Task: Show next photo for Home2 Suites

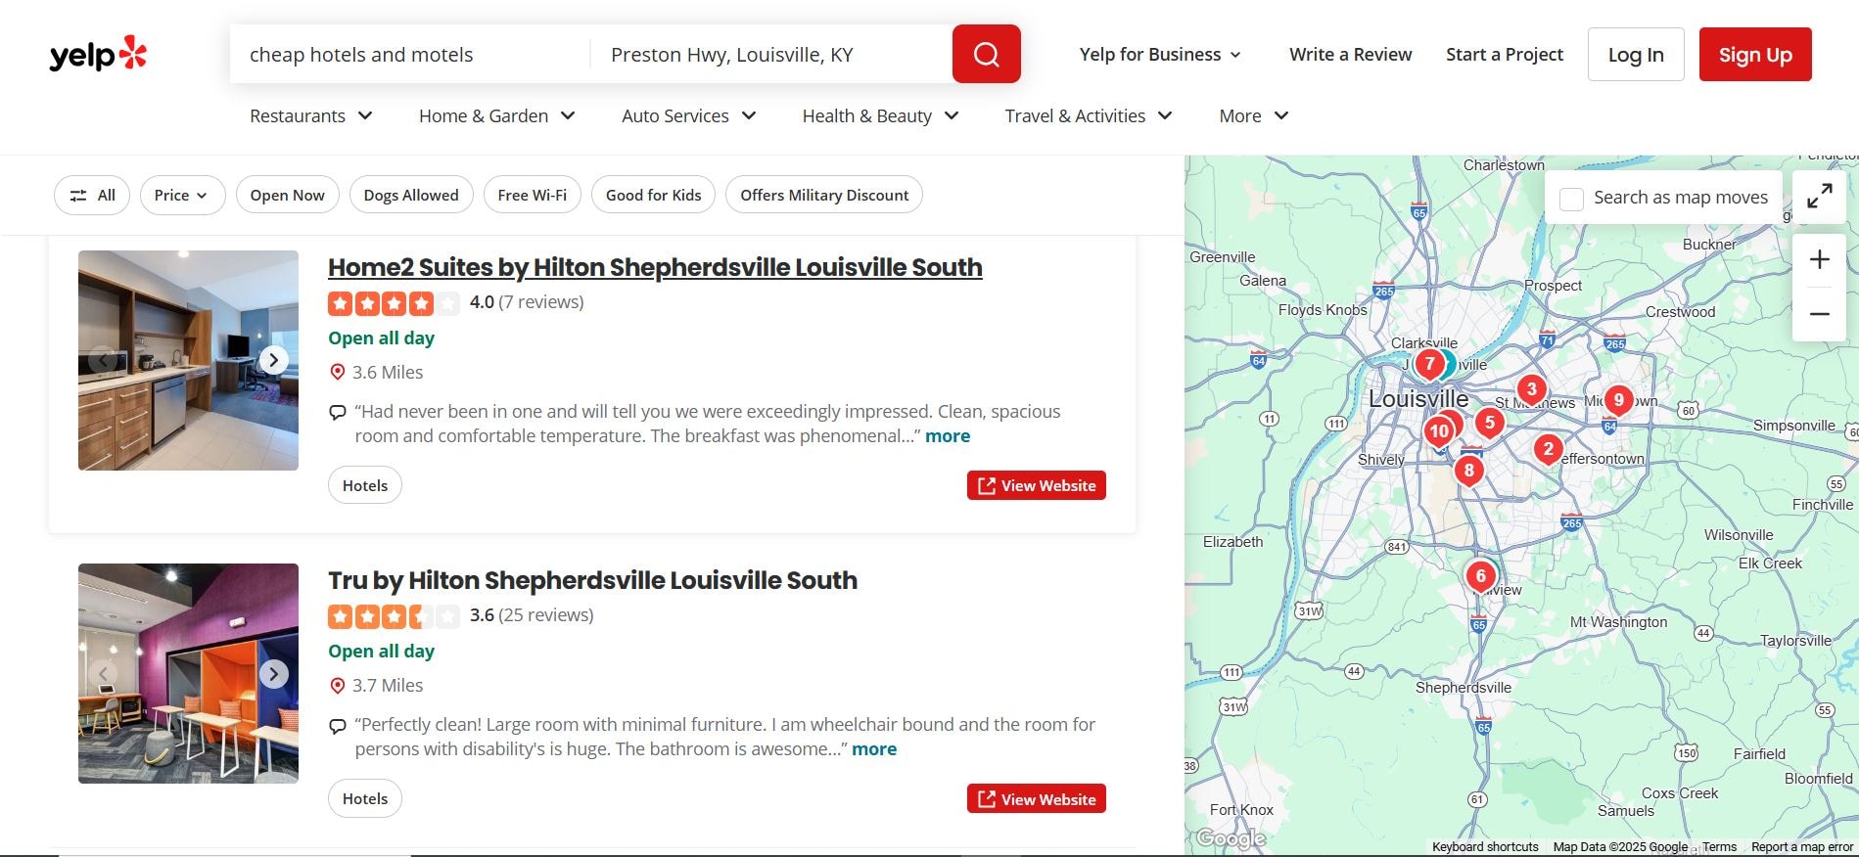Action: [274, 360]
